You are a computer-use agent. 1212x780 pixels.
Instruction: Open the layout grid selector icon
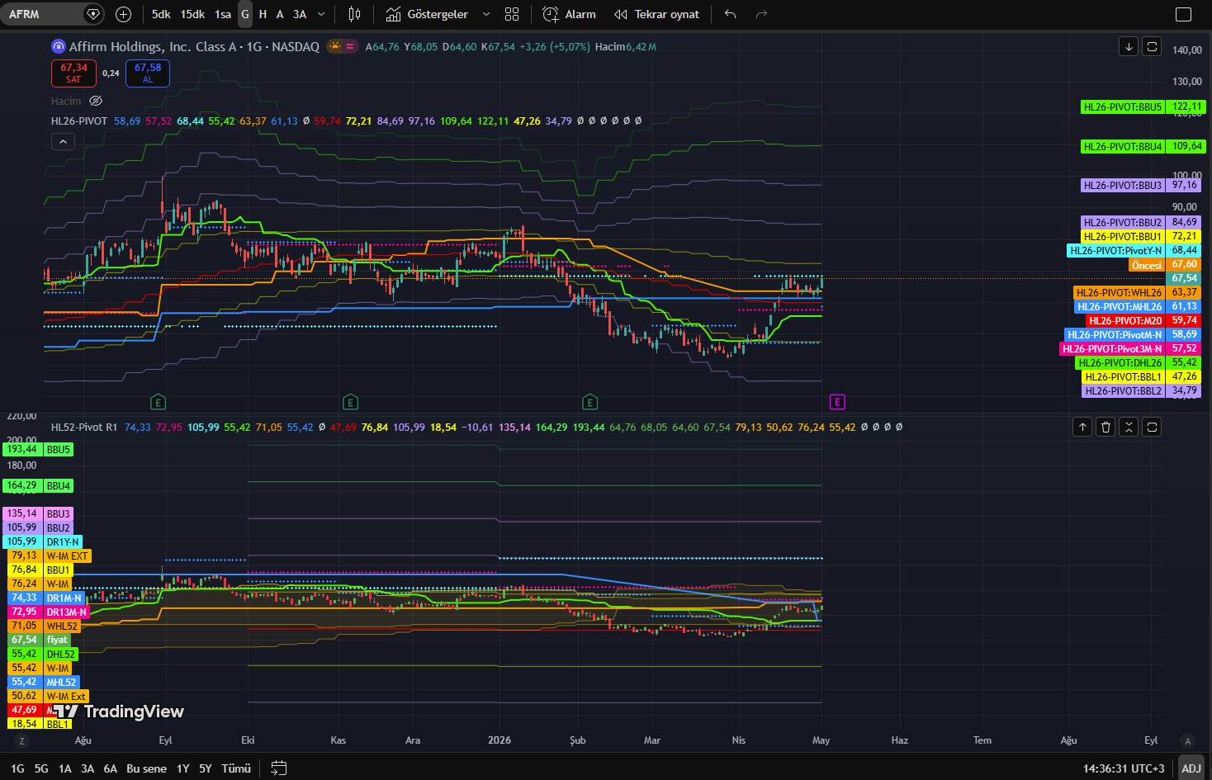click(512, 14)
